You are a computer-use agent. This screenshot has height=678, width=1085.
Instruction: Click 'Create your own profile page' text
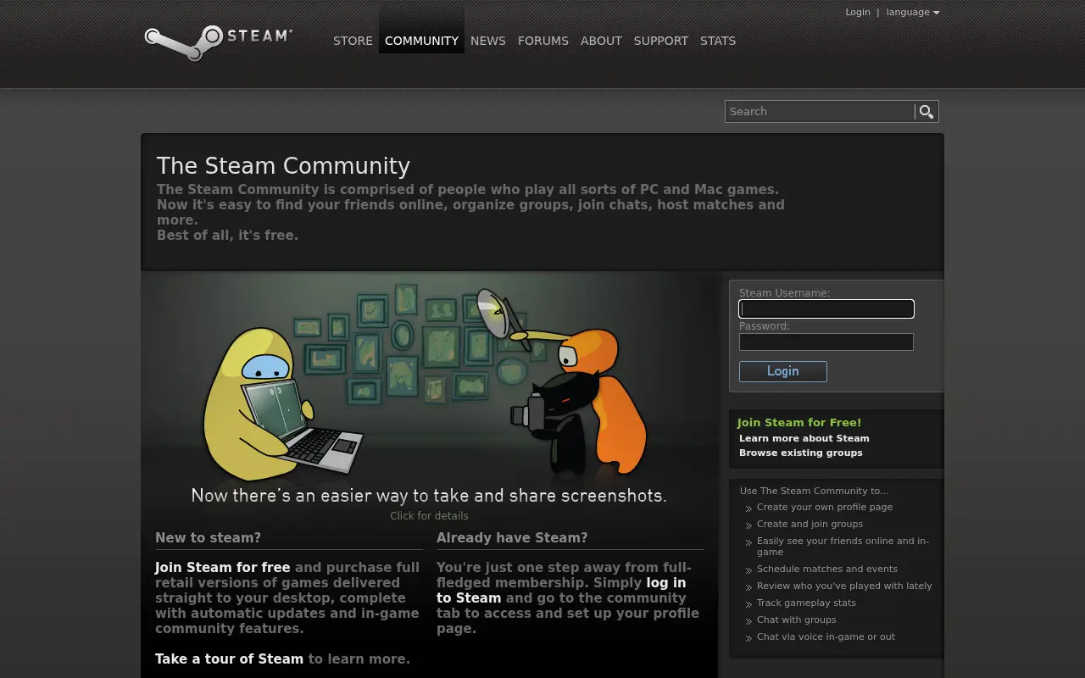point(825,507)
